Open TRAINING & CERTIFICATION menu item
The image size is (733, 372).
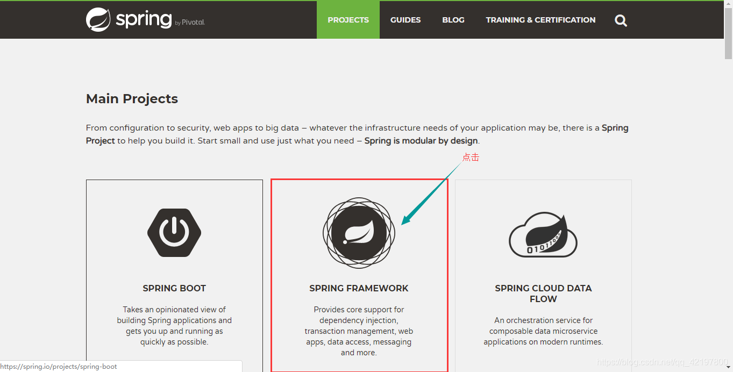540,20
